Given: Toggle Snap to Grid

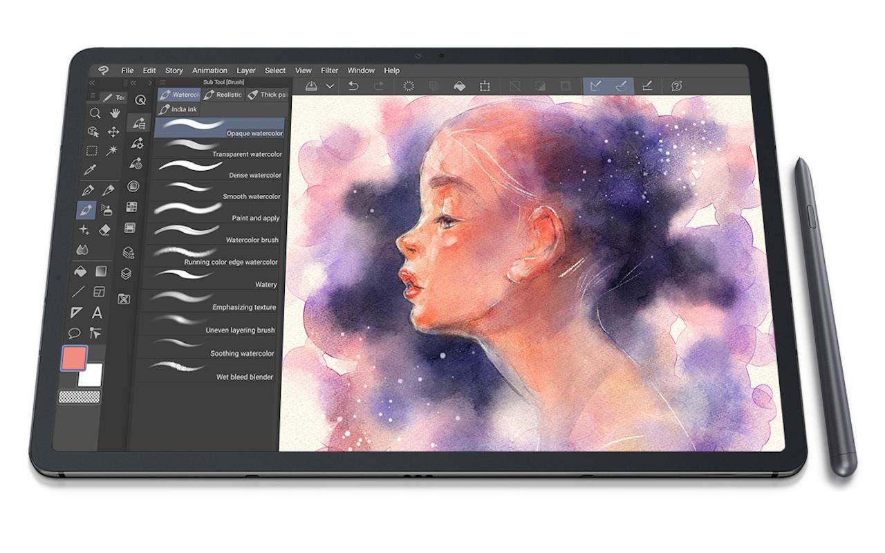Looking at the screenshot, I should click(x=647, y=86).
